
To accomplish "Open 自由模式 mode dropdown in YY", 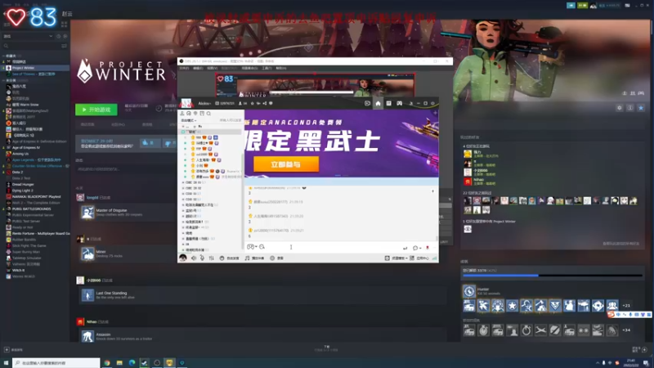I will coord(189,120).
